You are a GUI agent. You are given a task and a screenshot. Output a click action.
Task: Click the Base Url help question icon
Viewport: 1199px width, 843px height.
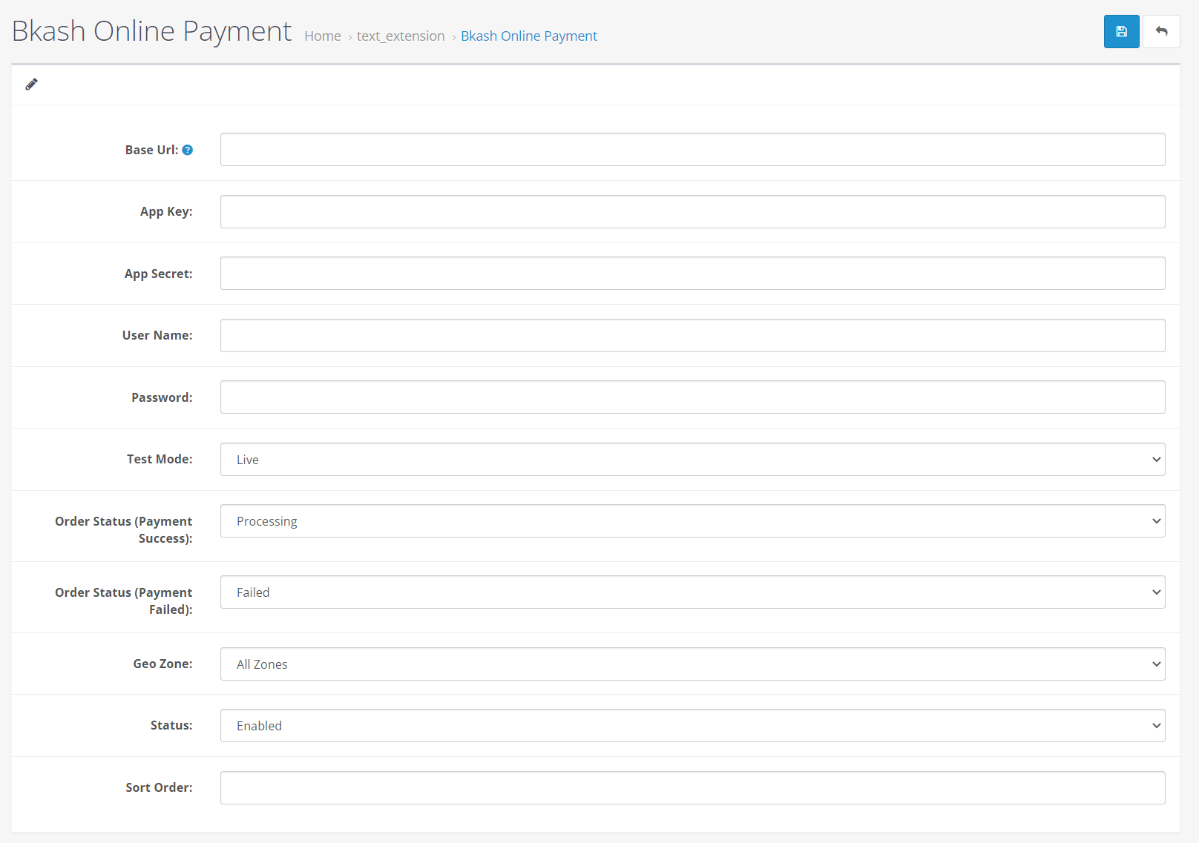point(188,150)
